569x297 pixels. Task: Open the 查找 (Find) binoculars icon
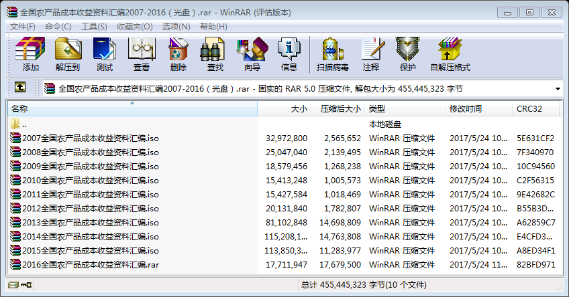pos(212,50)
